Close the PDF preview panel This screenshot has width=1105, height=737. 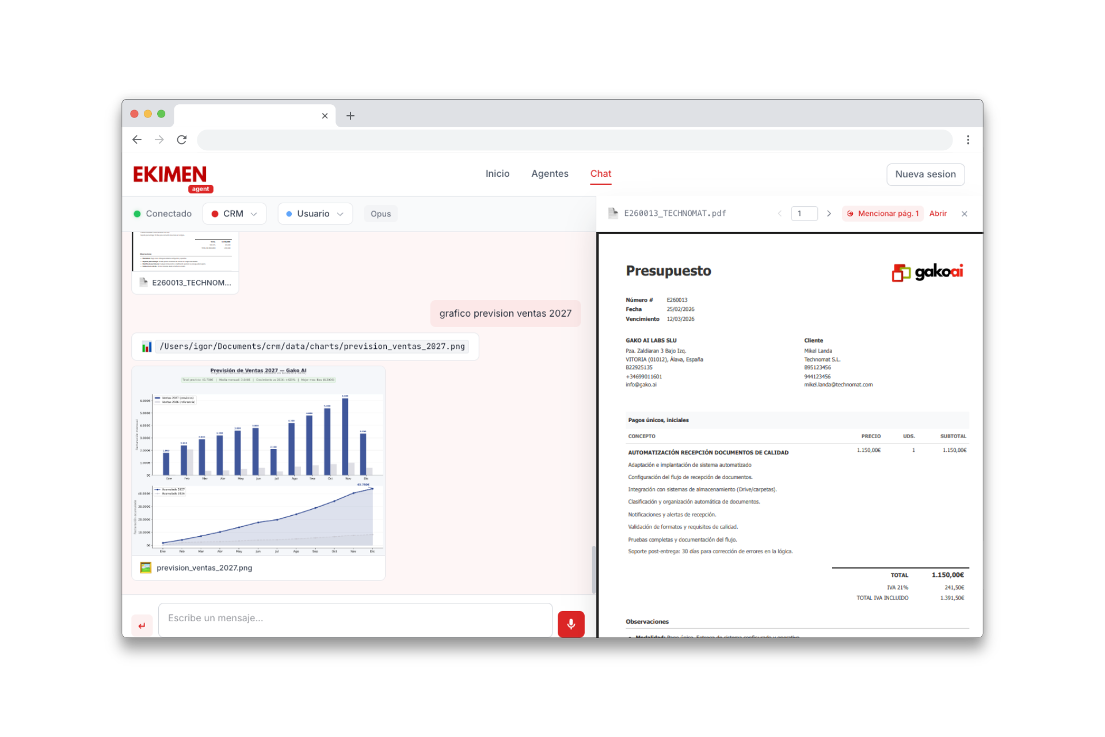tap(964, 214)
